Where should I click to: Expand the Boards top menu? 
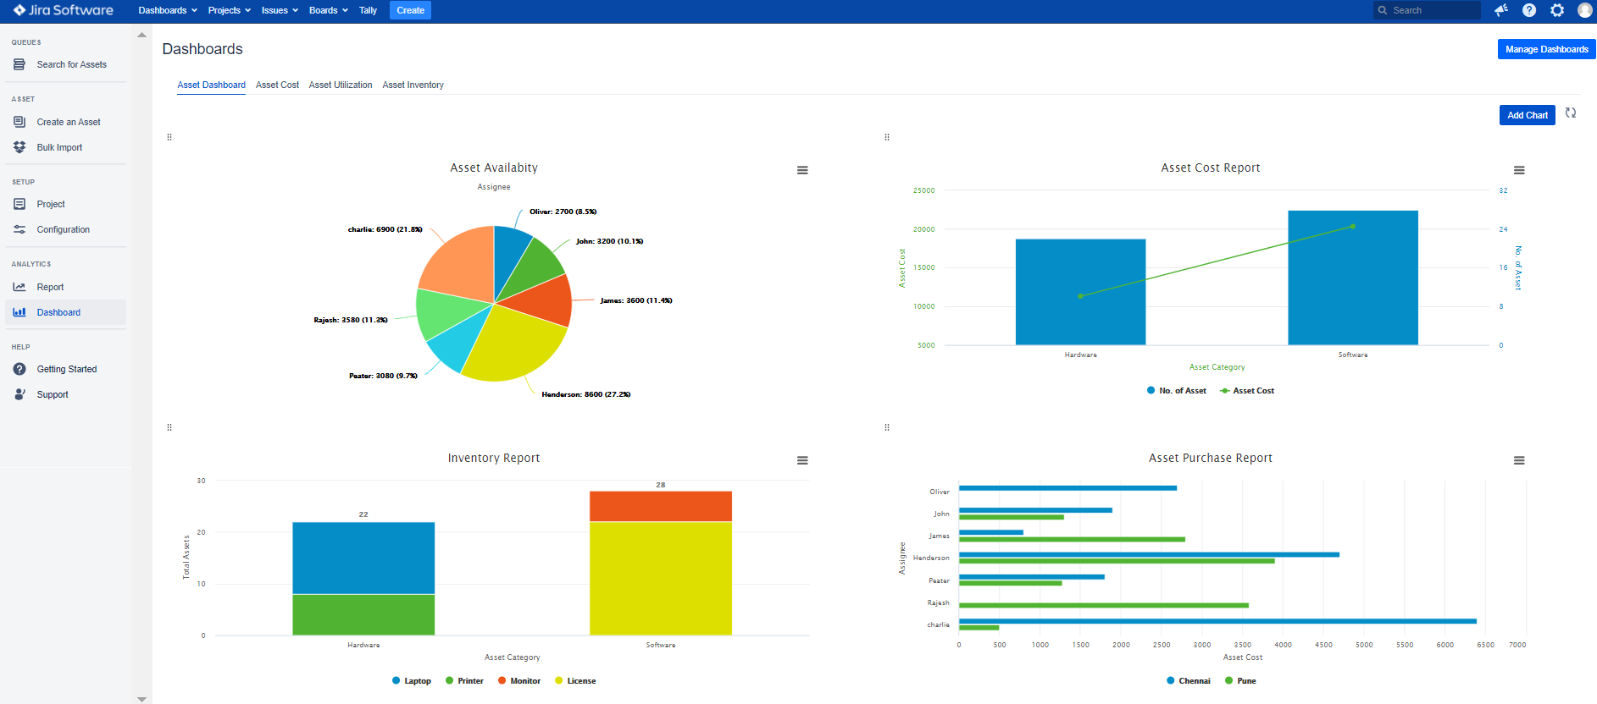tap(329, 10)
